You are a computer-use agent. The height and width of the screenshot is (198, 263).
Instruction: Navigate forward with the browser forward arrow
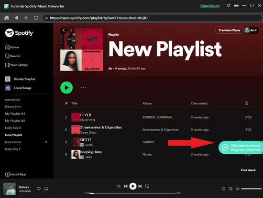tap(26, 18)
